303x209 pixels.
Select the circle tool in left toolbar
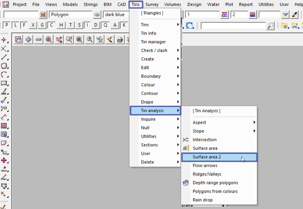click(x=4, y=66)
